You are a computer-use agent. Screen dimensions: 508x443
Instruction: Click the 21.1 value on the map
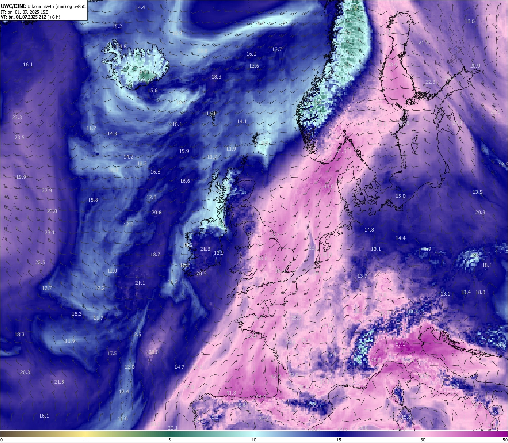(140, 283)
